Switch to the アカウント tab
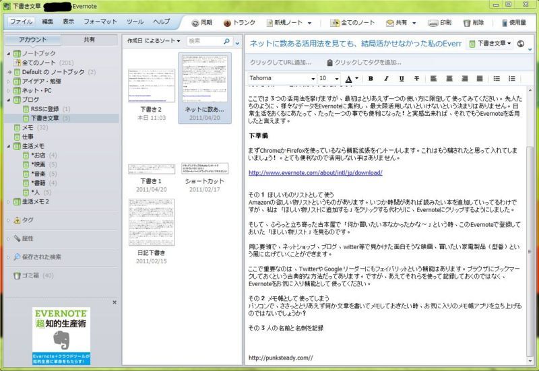This screenshot has height=371, width=539. point(33,40)
